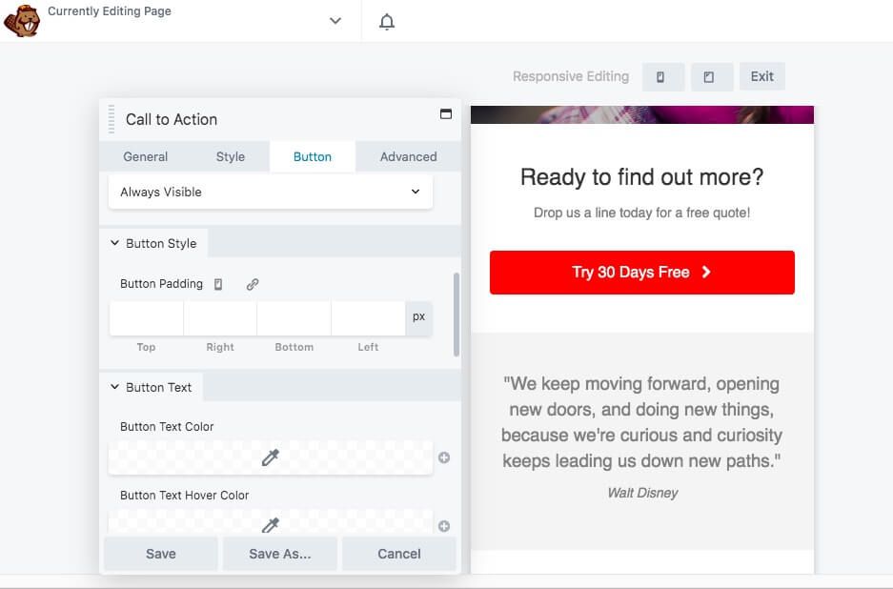Open the Beaver Builder notifications bell
The height and width of the screenshot is (589, 893).
click(387, 20)
